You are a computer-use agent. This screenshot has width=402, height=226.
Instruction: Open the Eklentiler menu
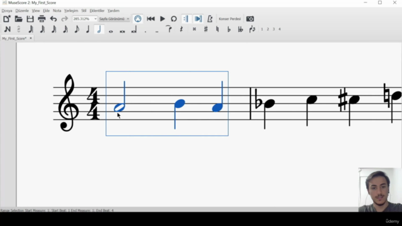(97, 11)
